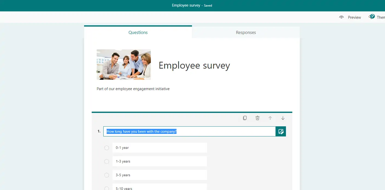Viewport: 385px width, 190px height.
Task: Select the 0-1 year radio button
Action: pyautogui.click(x=106, y=148)
